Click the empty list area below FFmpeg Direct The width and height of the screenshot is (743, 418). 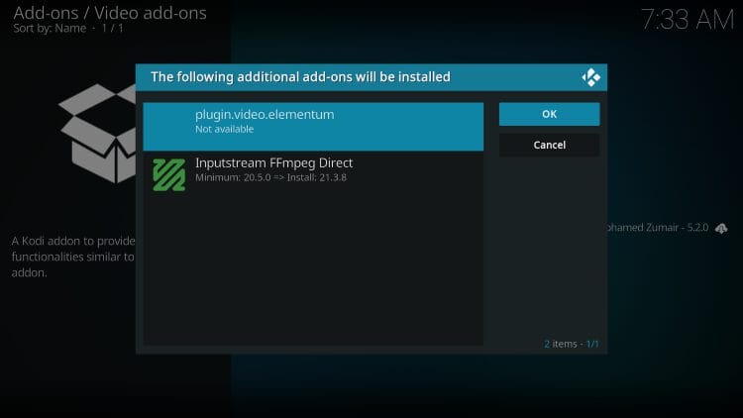[313, 267]
